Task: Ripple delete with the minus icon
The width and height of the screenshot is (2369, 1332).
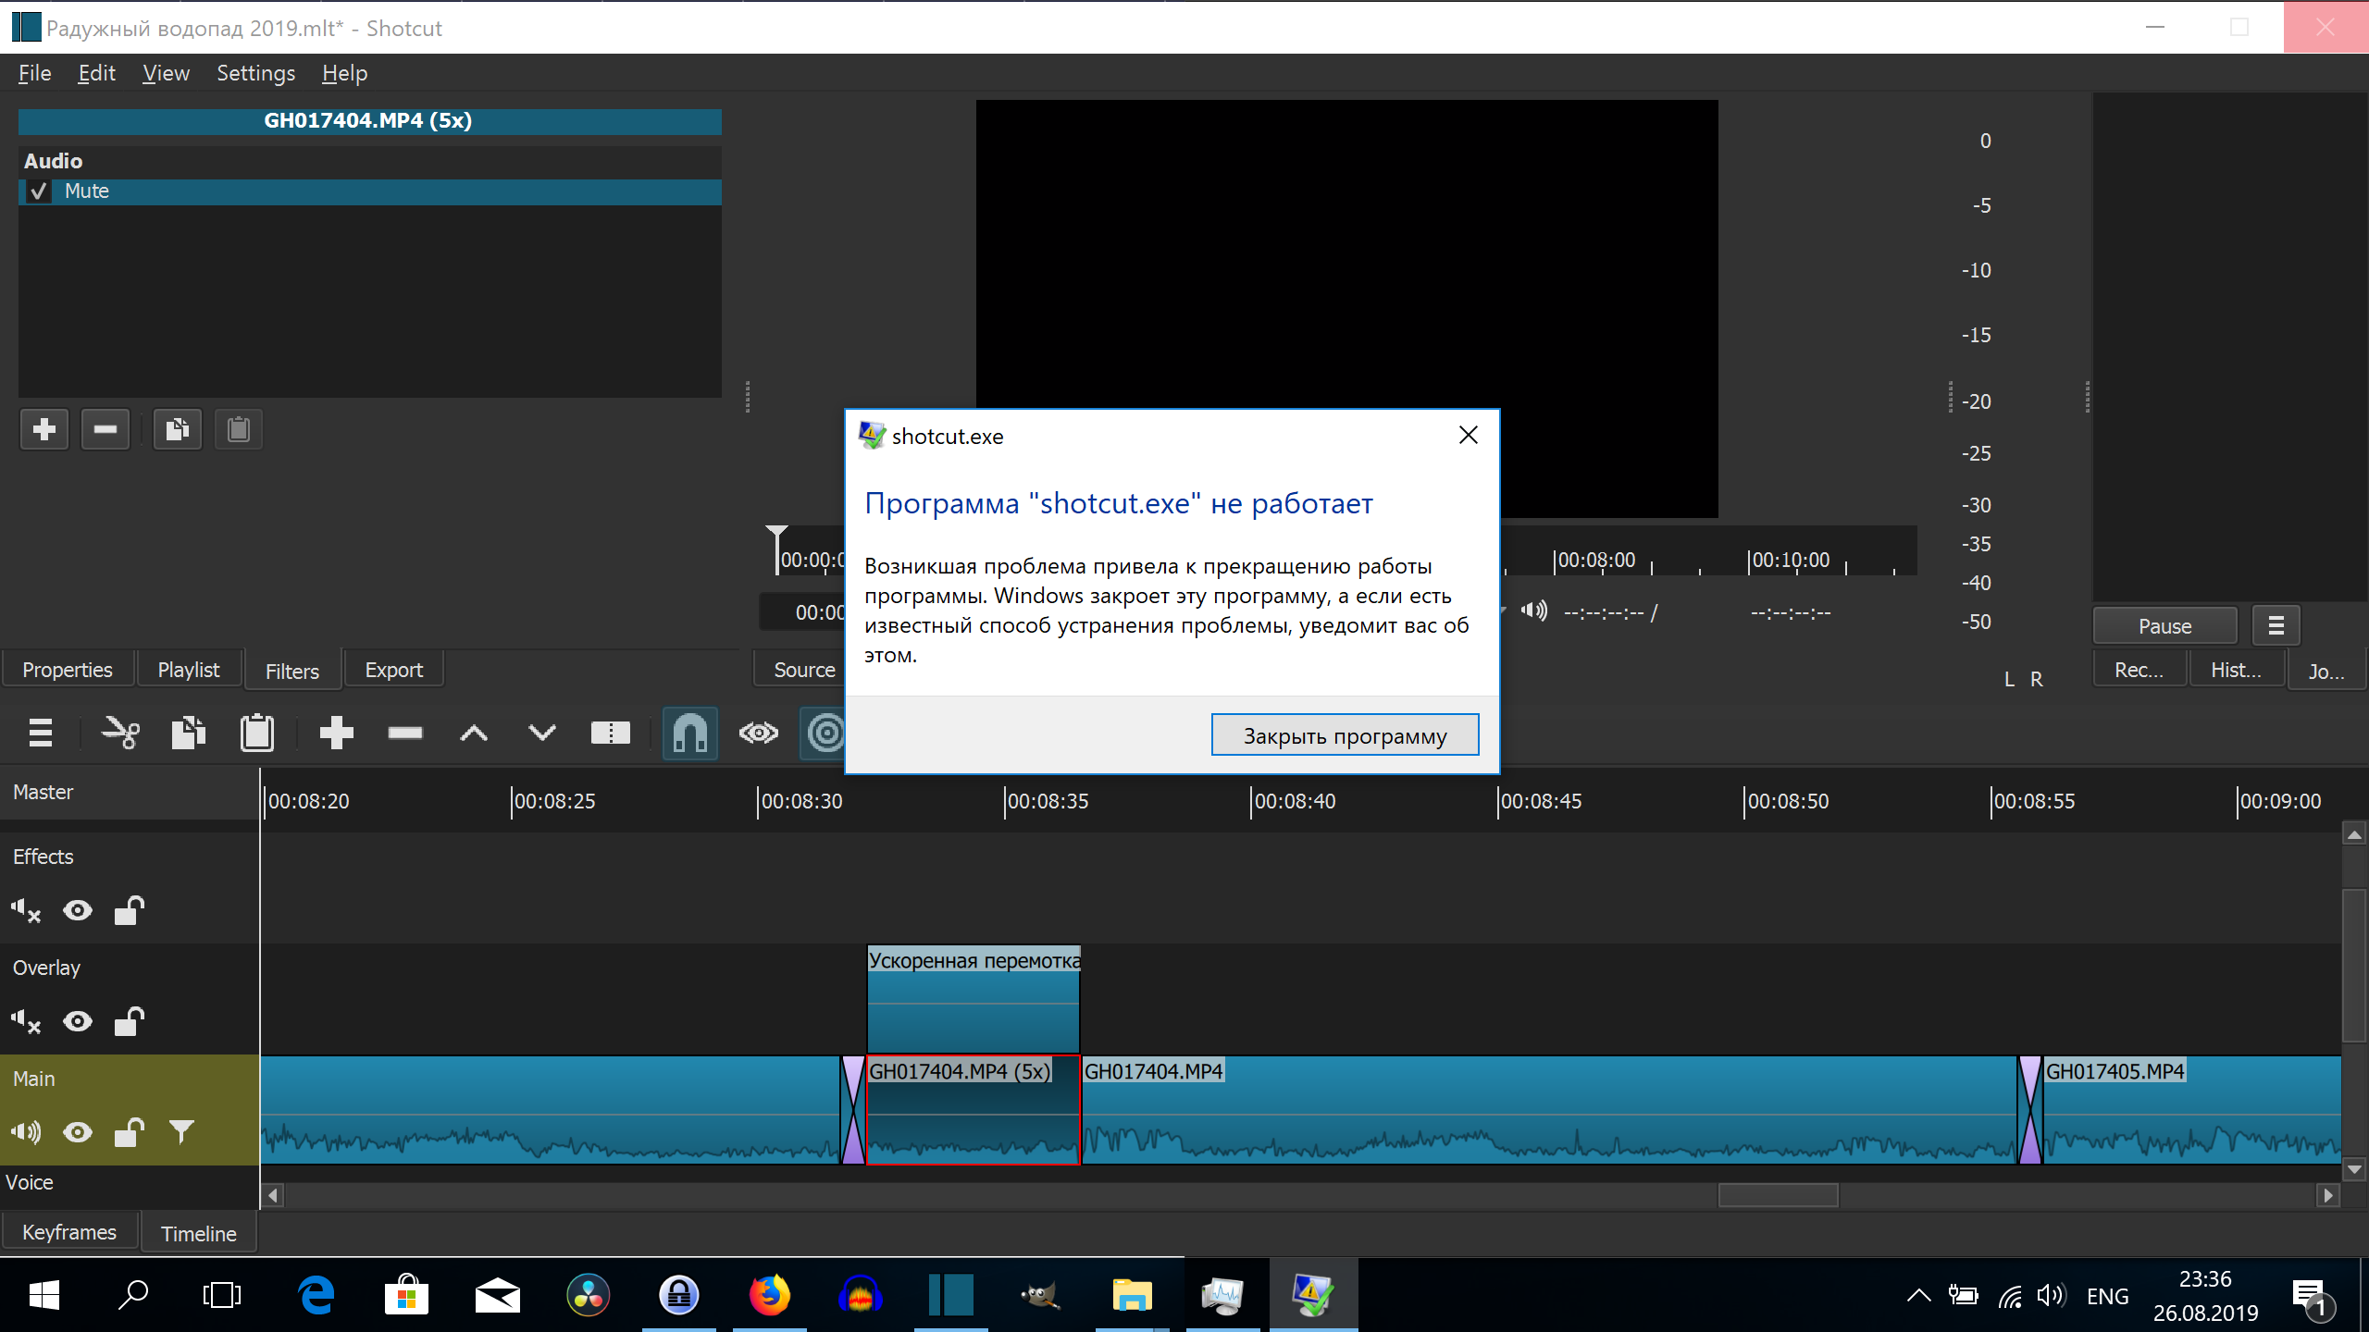Action: 404,733
